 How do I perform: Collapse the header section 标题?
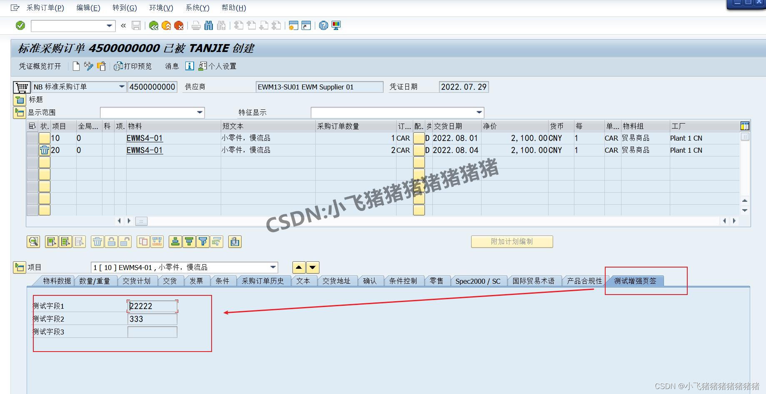[x=20, y=100]
